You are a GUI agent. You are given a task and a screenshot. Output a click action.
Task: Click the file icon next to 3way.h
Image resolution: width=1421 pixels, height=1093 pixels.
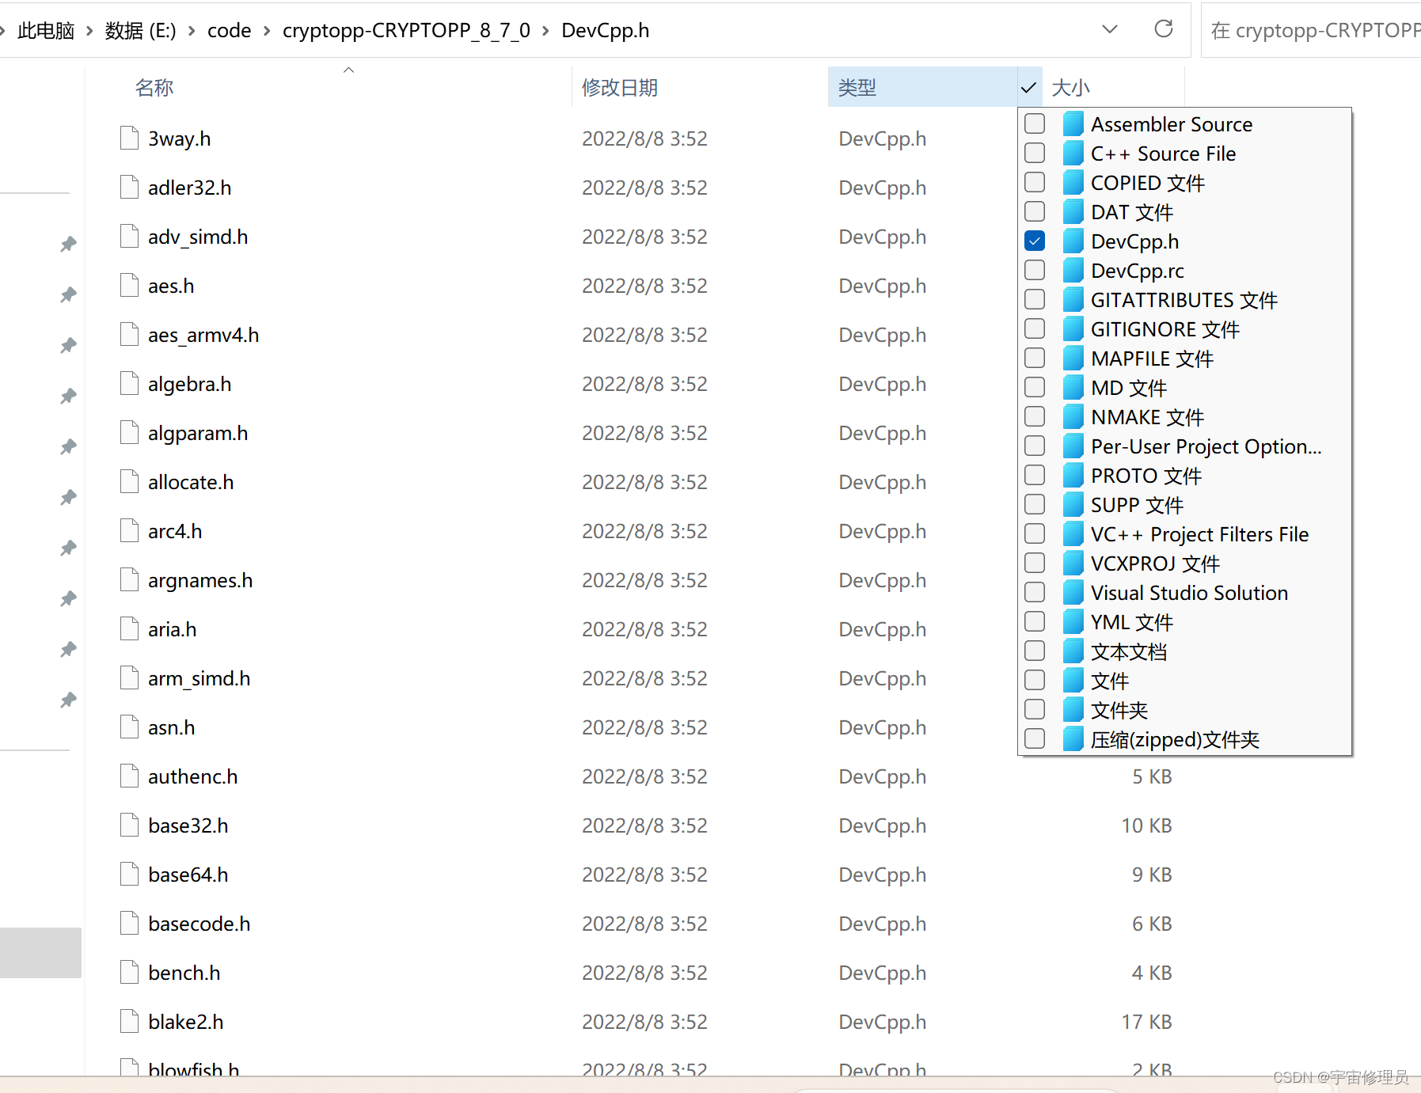point(129,138)
